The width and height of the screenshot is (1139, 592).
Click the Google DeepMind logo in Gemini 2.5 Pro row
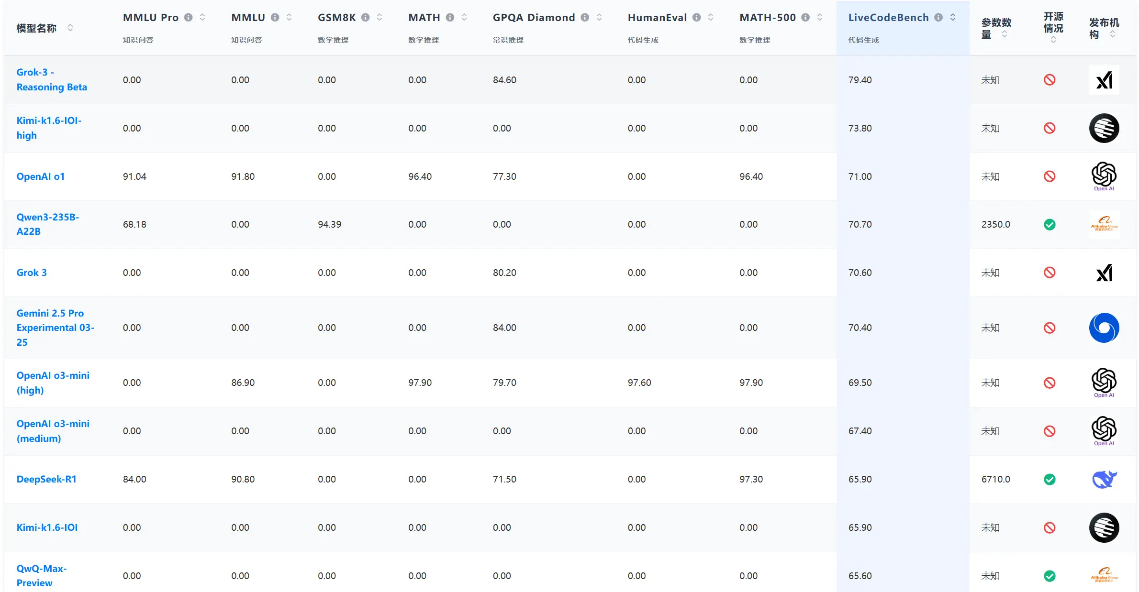tap(1104, 328)
